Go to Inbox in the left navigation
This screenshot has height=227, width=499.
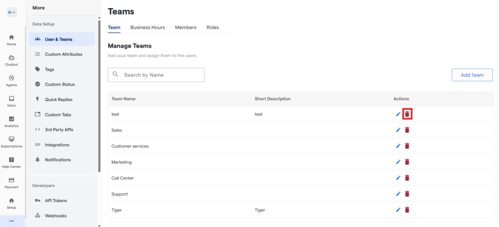pos(11,101)
